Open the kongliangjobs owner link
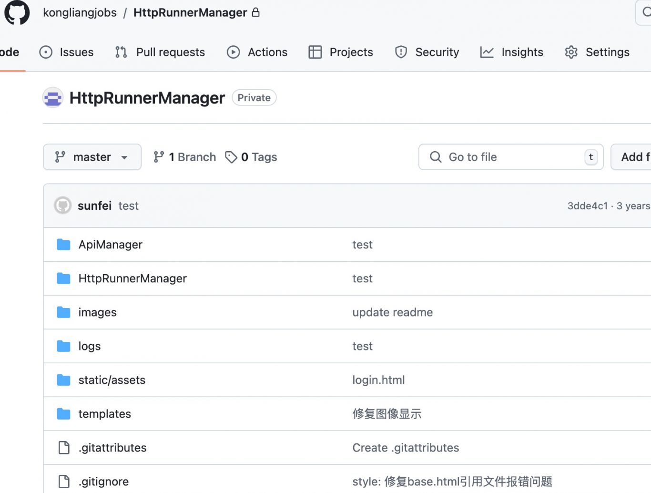The image size is (651, 493). [80, 12]
